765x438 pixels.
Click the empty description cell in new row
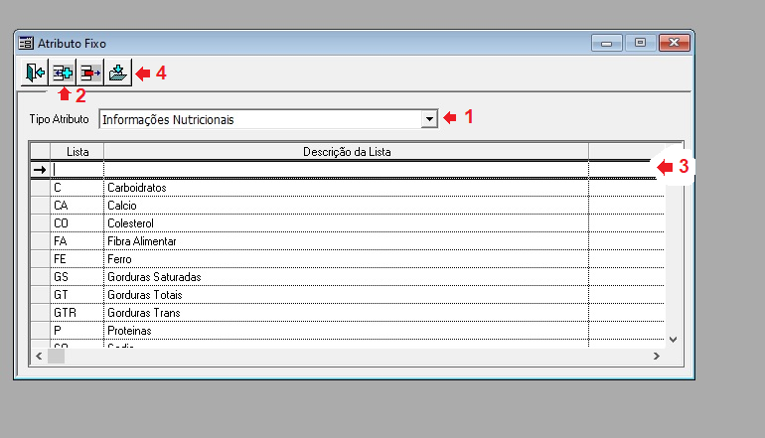tap(347, 169)
